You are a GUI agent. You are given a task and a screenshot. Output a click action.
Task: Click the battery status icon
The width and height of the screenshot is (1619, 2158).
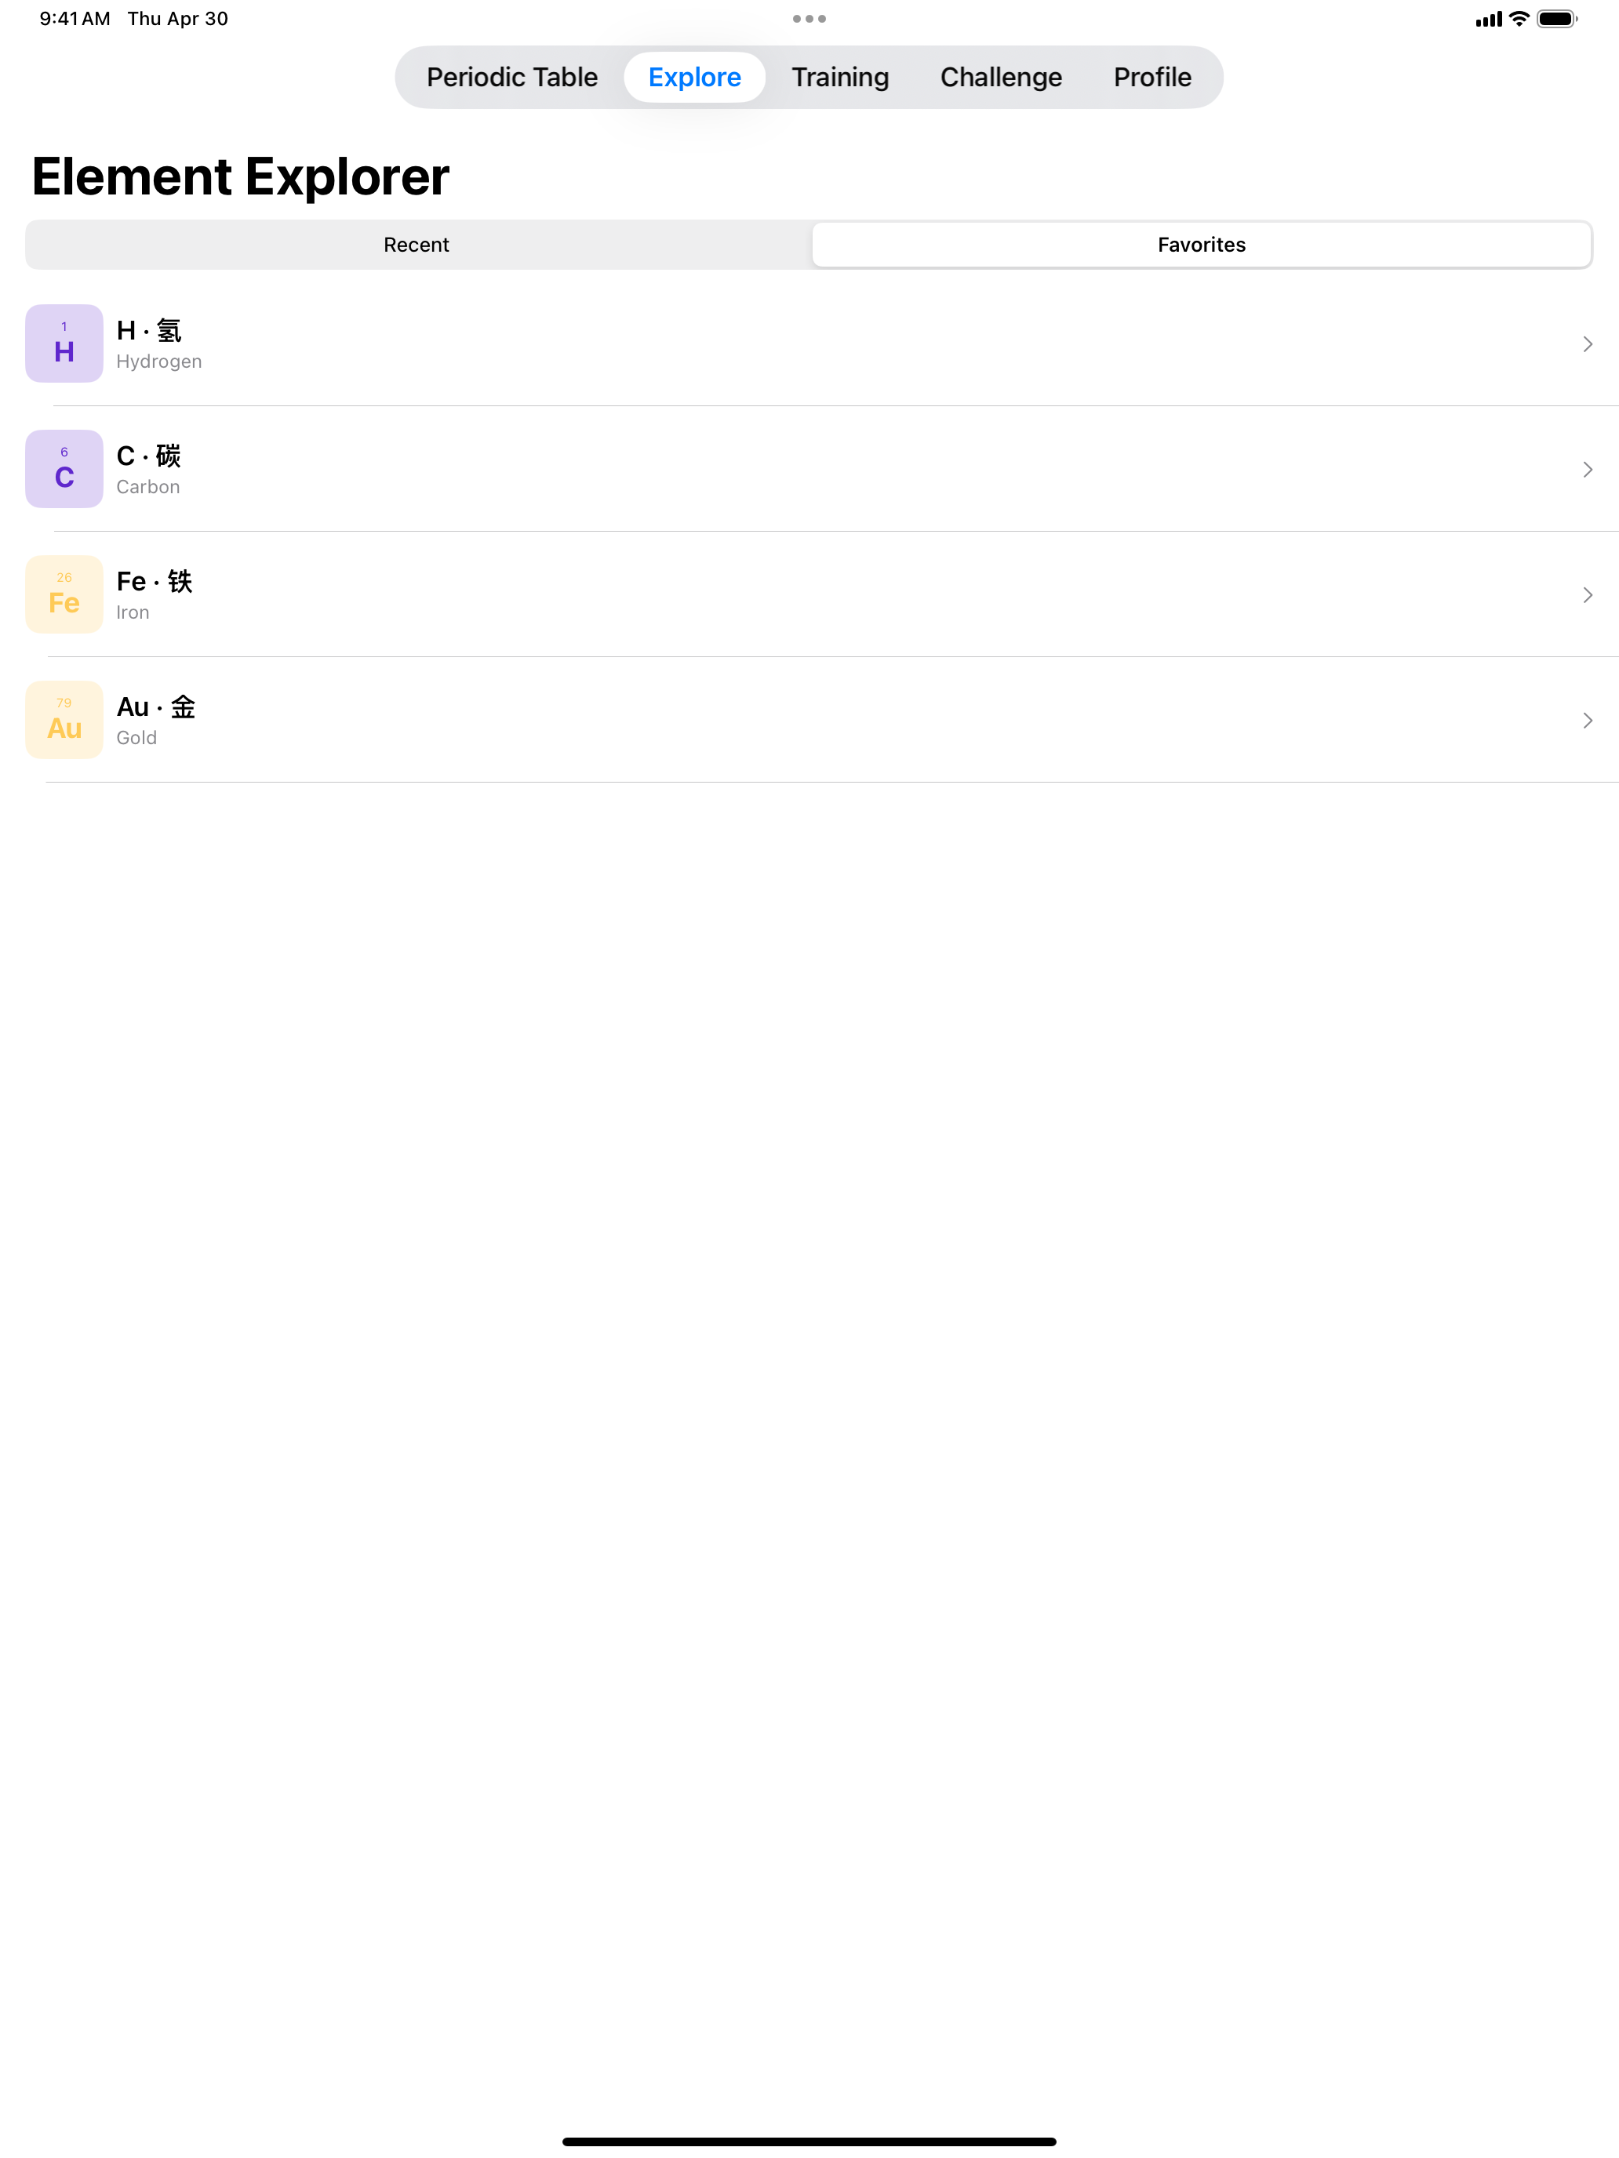[1556, 19]
